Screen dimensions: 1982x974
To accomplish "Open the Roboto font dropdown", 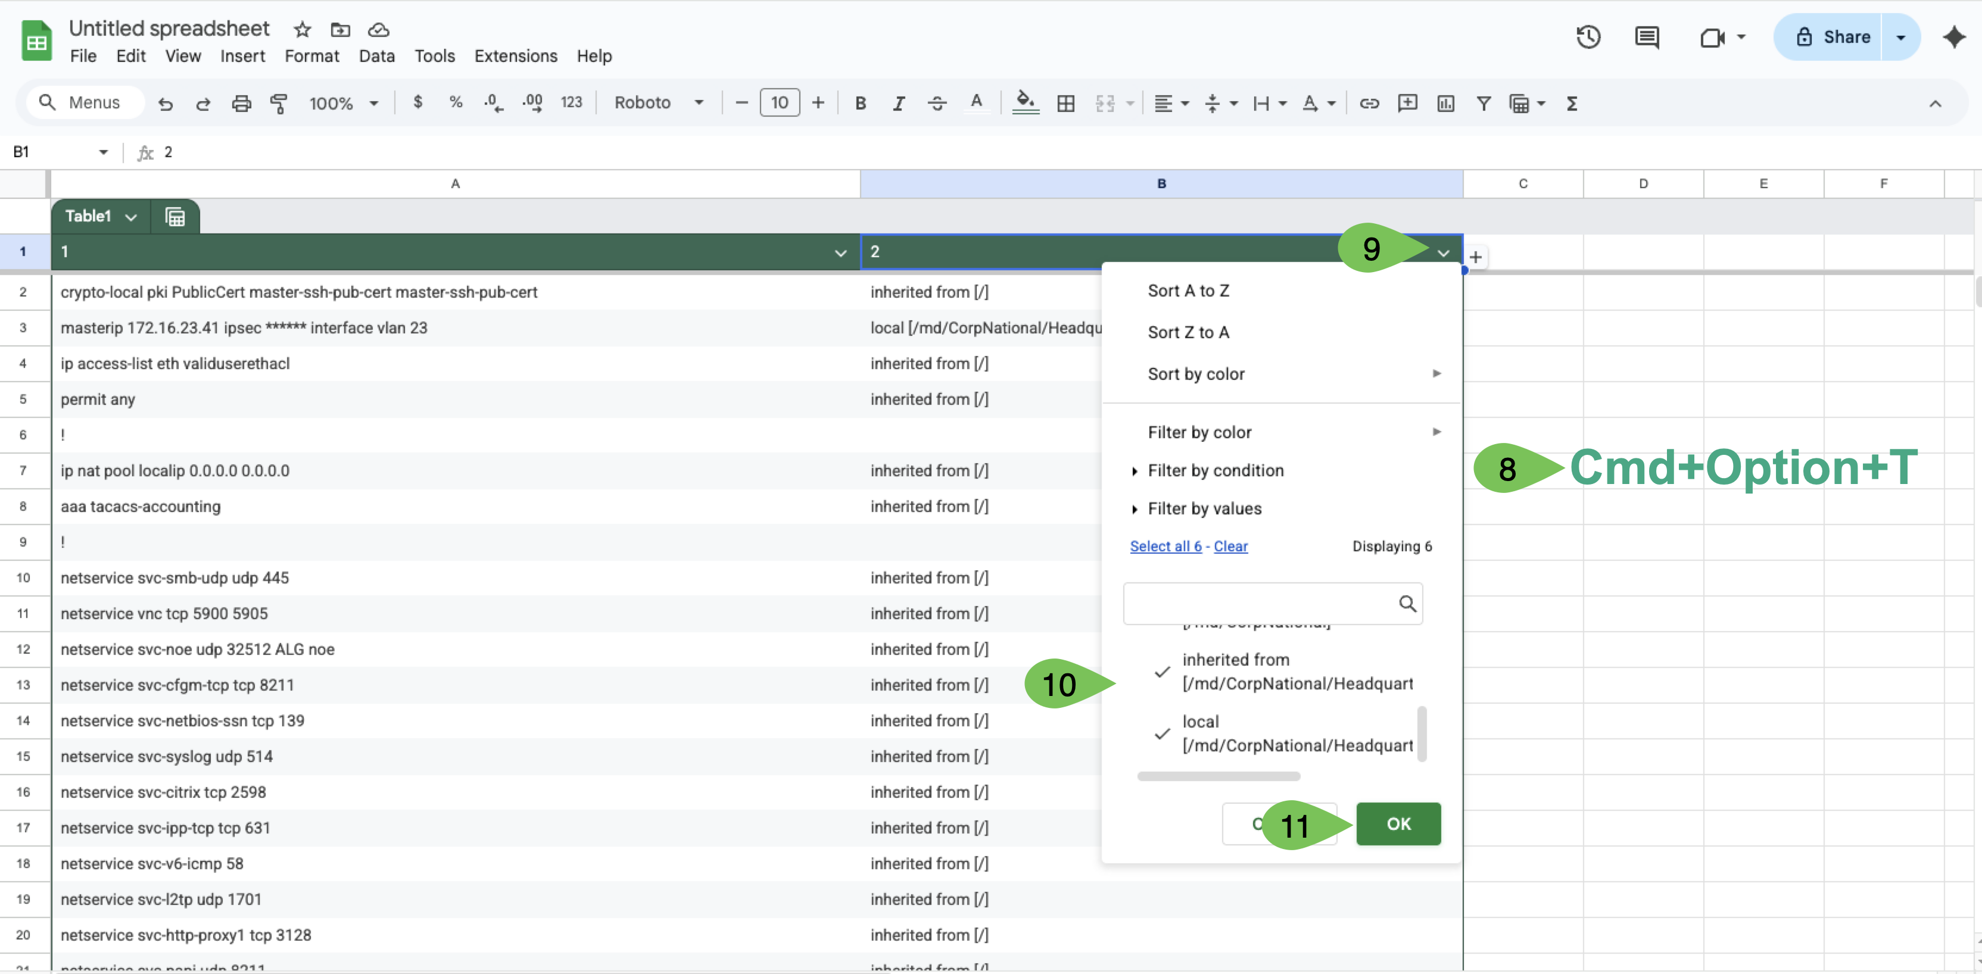I will (659, 102).
